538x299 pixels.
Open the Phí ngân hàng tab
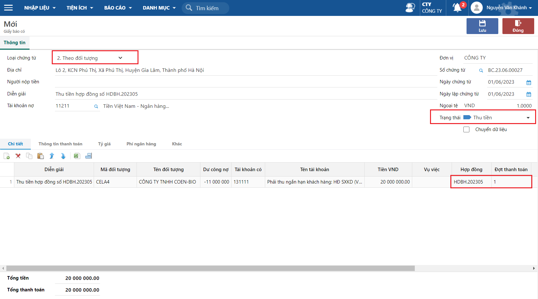tap(141, 144)
